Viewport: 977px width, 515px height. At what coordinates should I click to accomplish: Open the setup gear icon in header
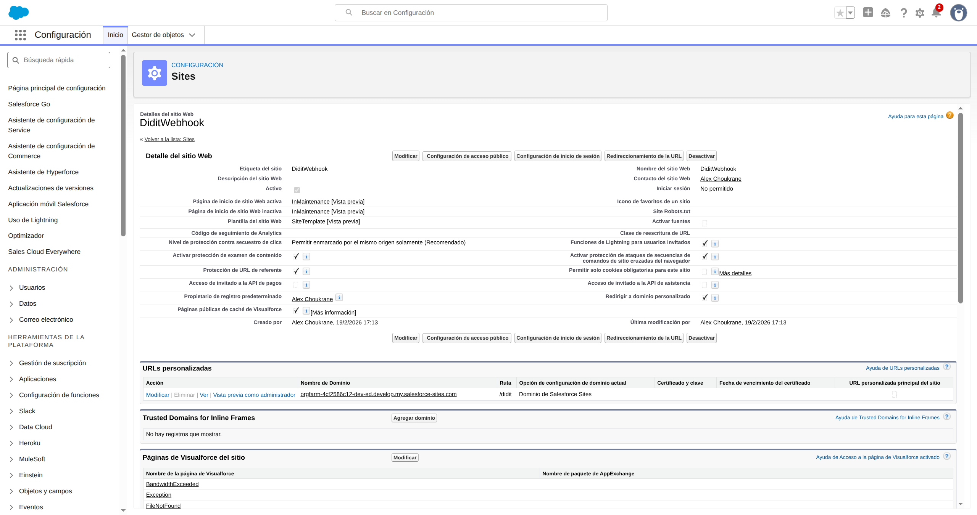[920, 13]
